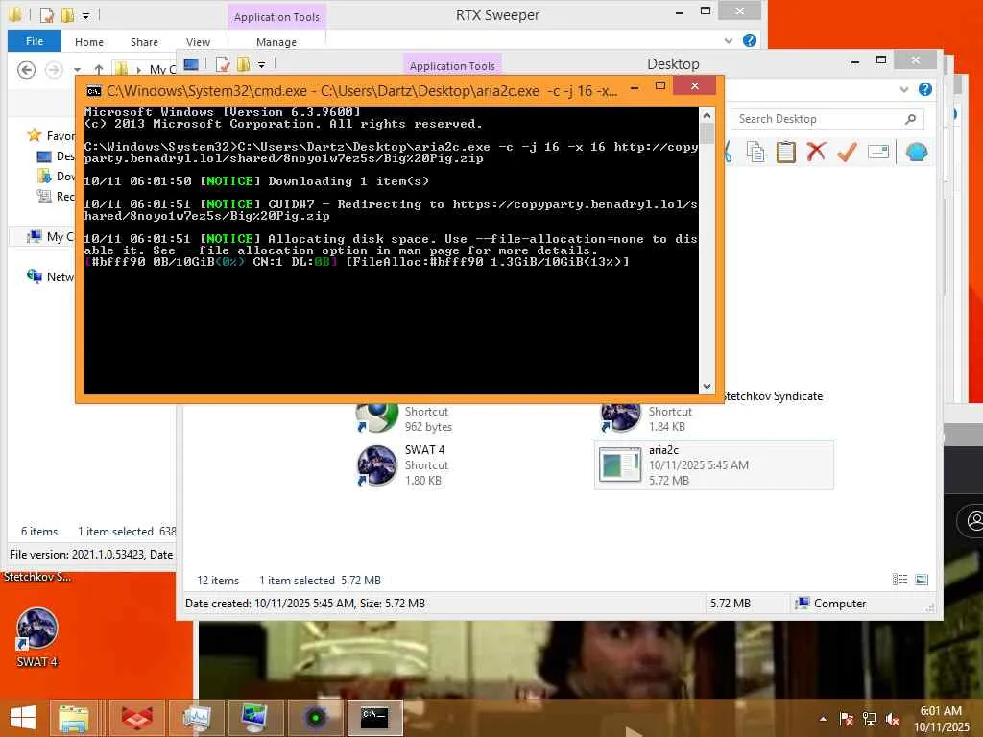Screen dimensions: 983x737
Task: Select the SWAT 4 shortcut in Desktop window
Action: [403, 465]
